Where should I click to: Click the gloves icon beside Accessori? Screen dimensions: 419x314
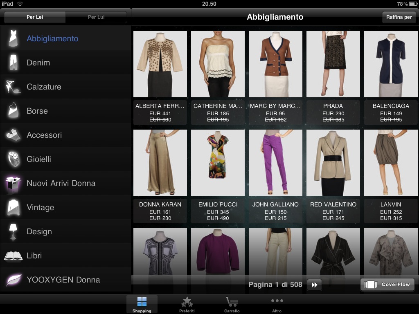click(13, 135)
